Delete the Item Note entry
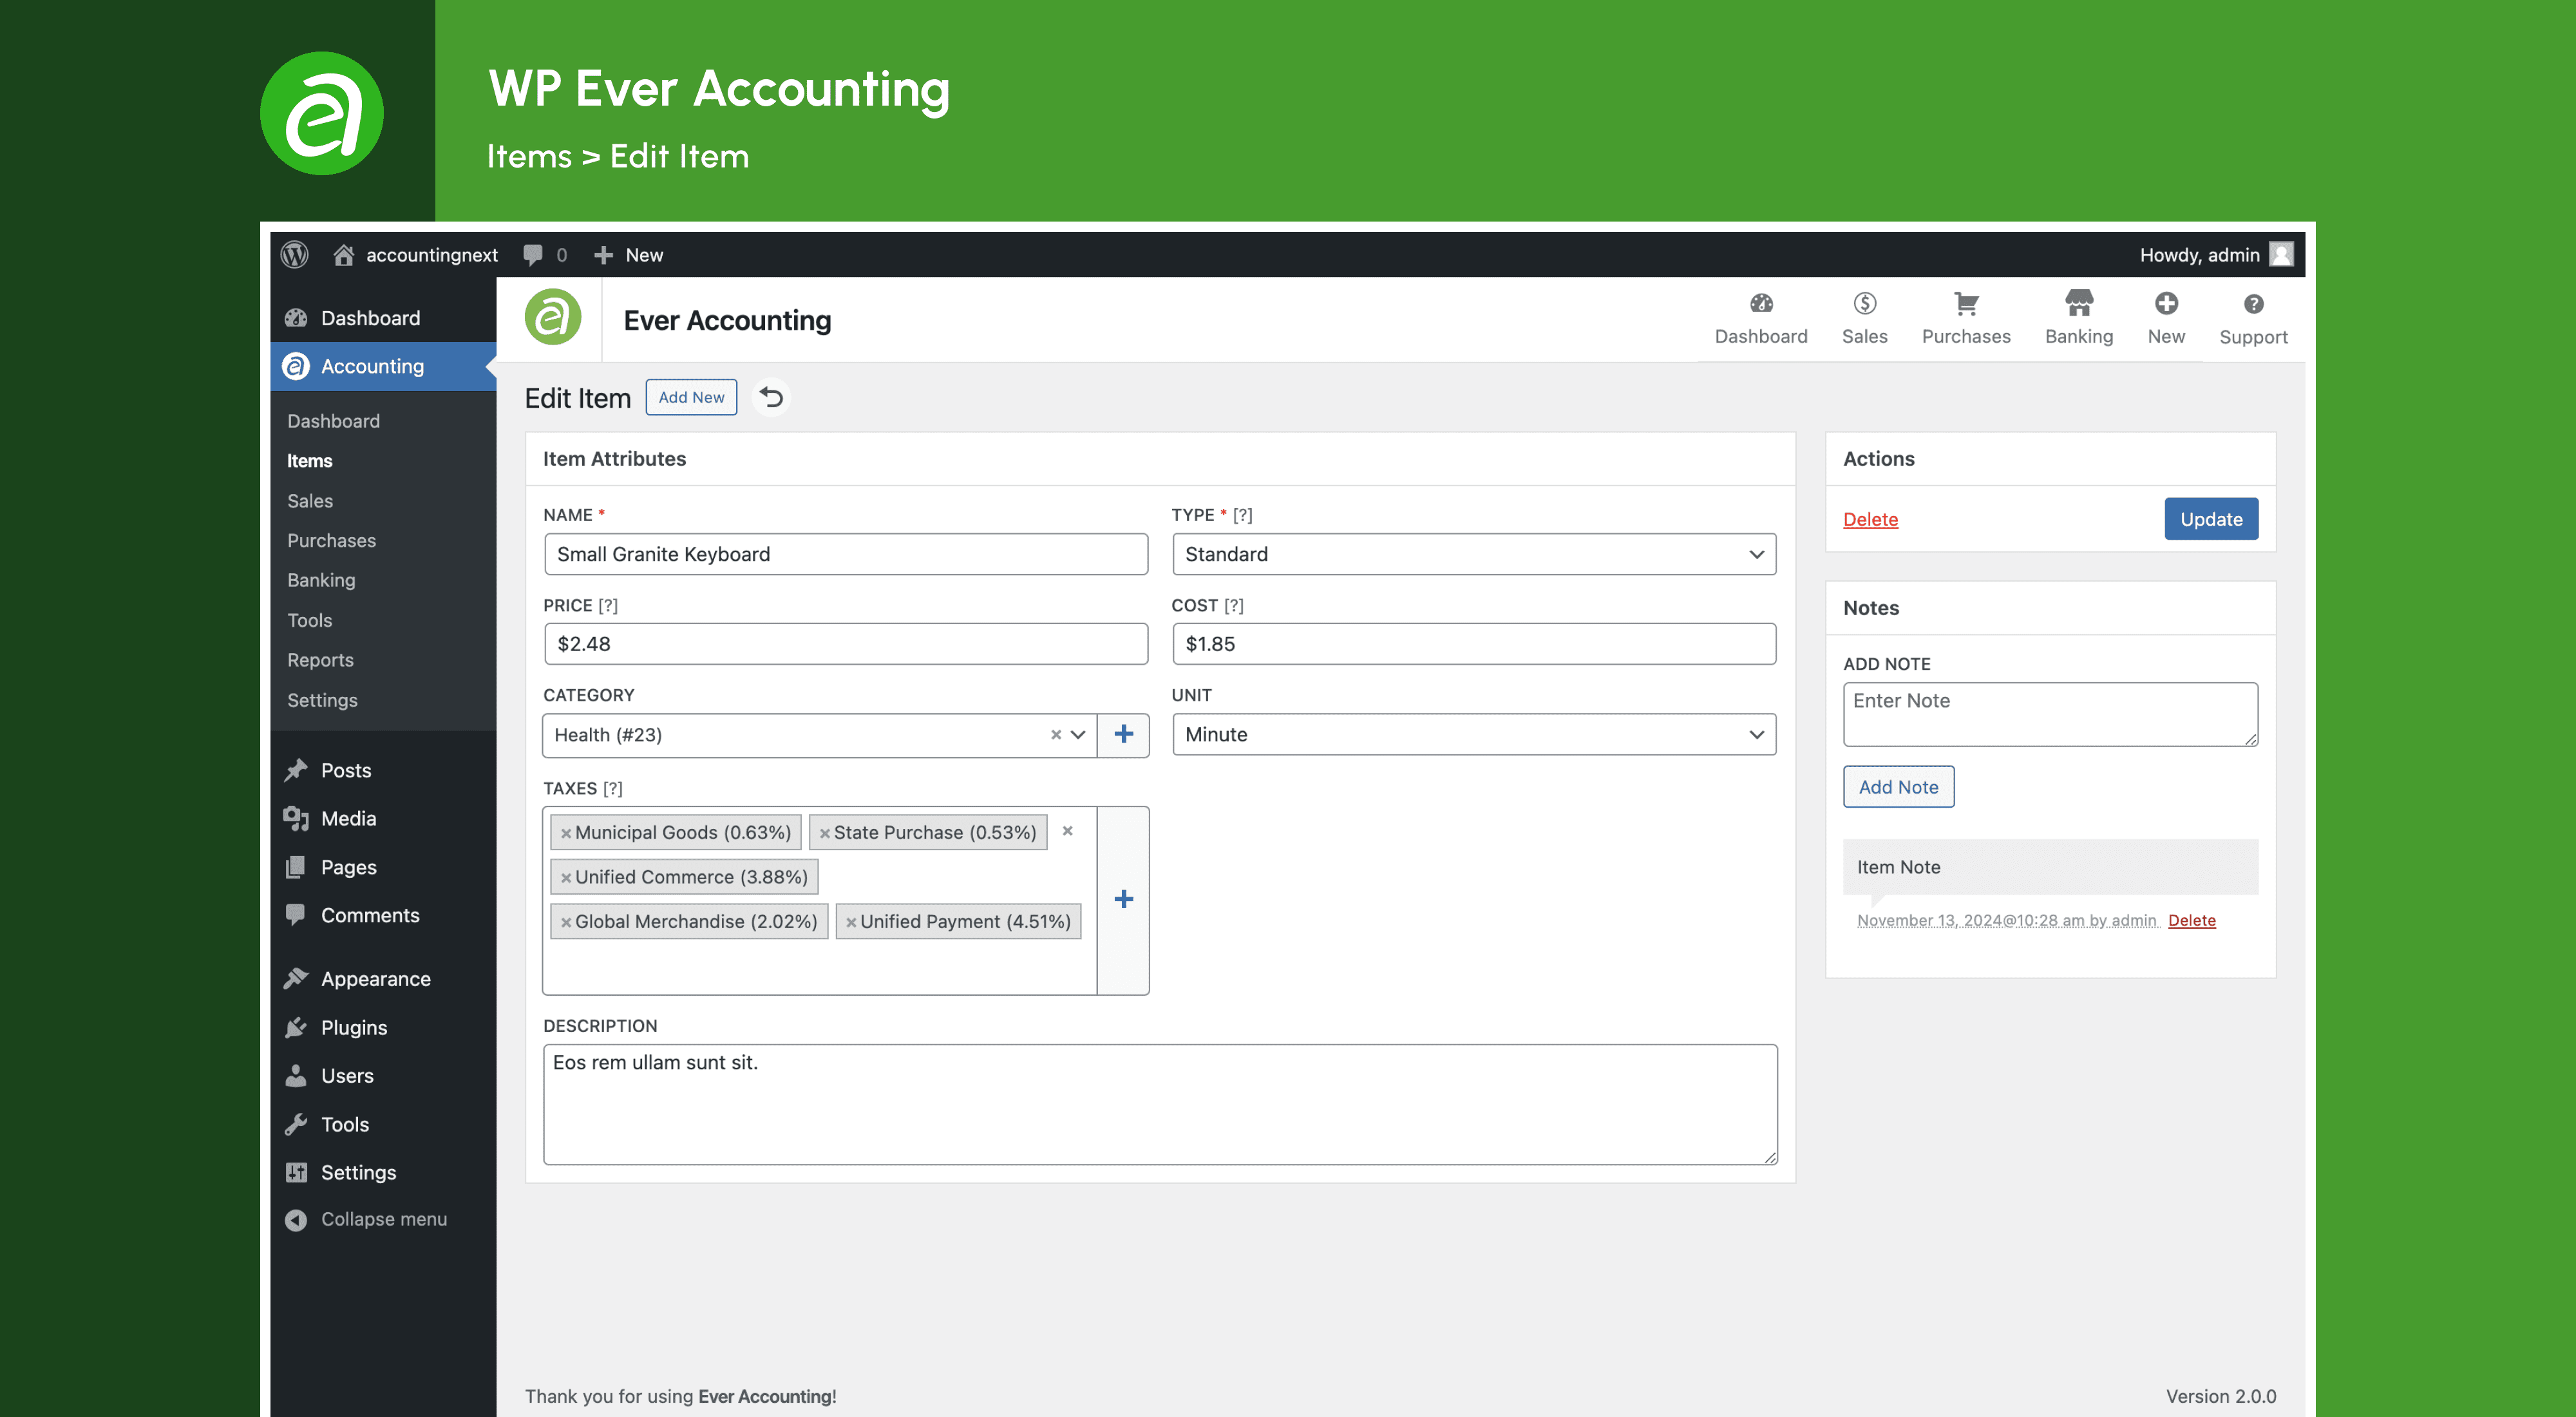The width and height of the screenshot is (2576, 1417). coord(2191,920)
